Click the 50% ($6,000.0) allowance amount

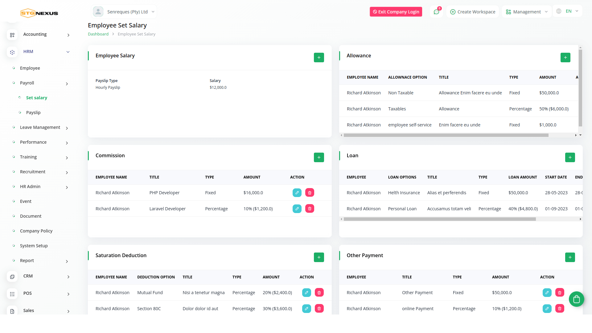pyautogui.click(x=554, y=109)
